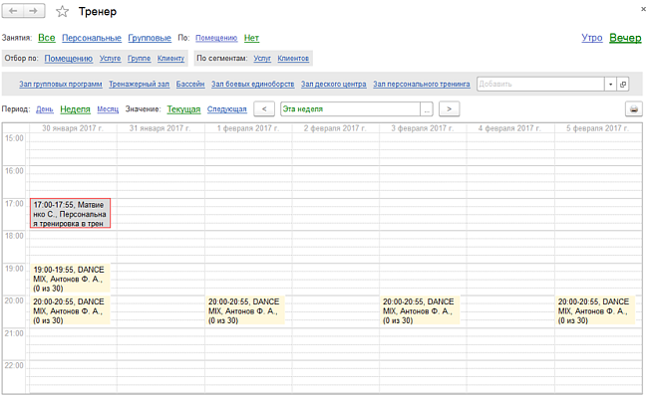Open selection form next to Добавить field
Viewport: 648px width, 398px height.
pos(623,85)
